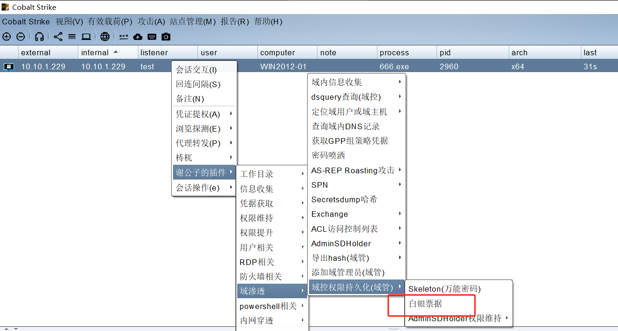Screen dimensions: 618x331
Task: Open the 防火墙相关 submenu
Action: point(272,277)
